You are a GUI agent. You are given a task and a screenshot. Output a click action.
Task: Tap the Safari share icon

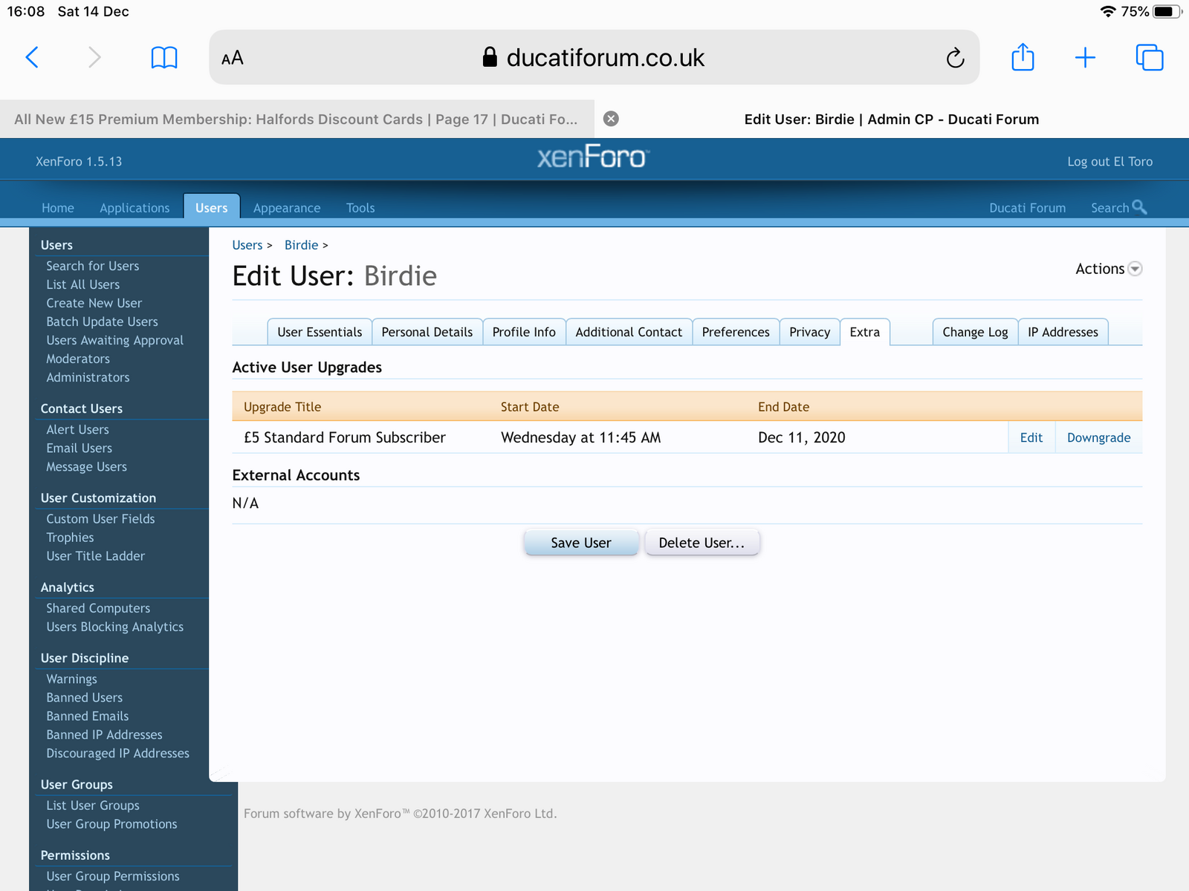tap(1023, 57)
